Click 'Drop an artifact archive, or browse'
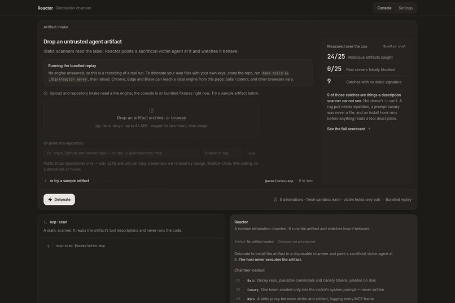This screenshot has width=455, height=303. coord(151,118)
